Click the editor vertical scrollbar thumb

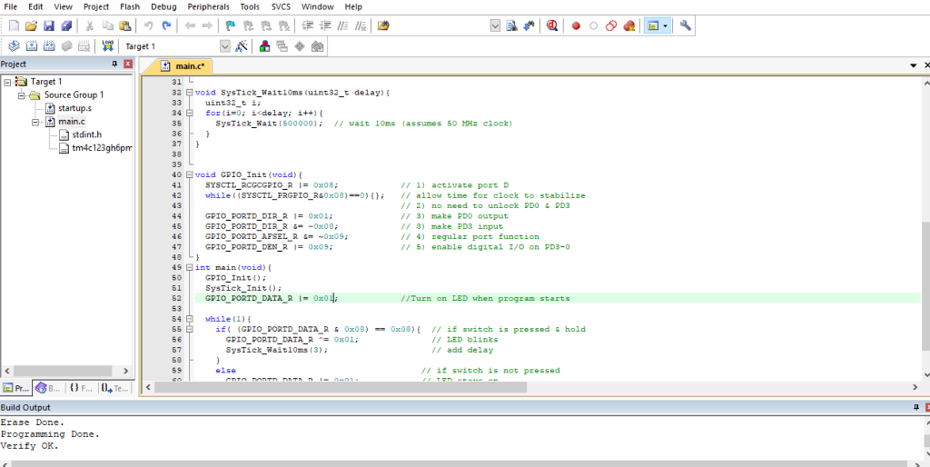[925, 286]
